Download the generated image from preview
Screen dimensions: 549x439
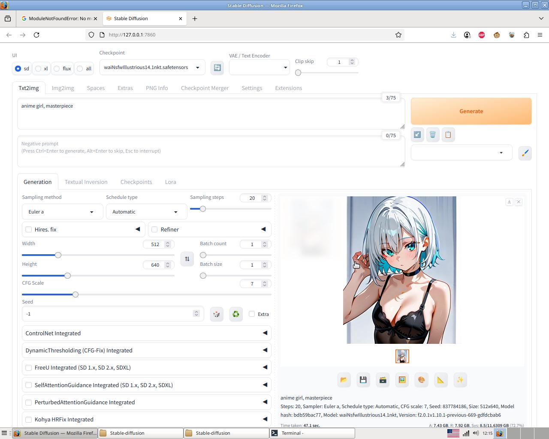point(509,201)
